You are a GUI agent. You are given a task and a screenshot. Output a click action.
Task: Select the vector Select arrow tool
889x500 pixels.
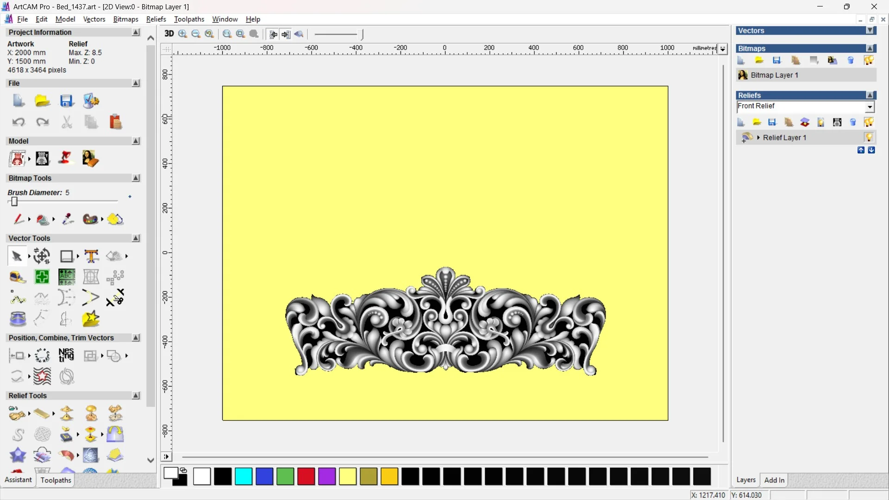[x=17, y=256]
